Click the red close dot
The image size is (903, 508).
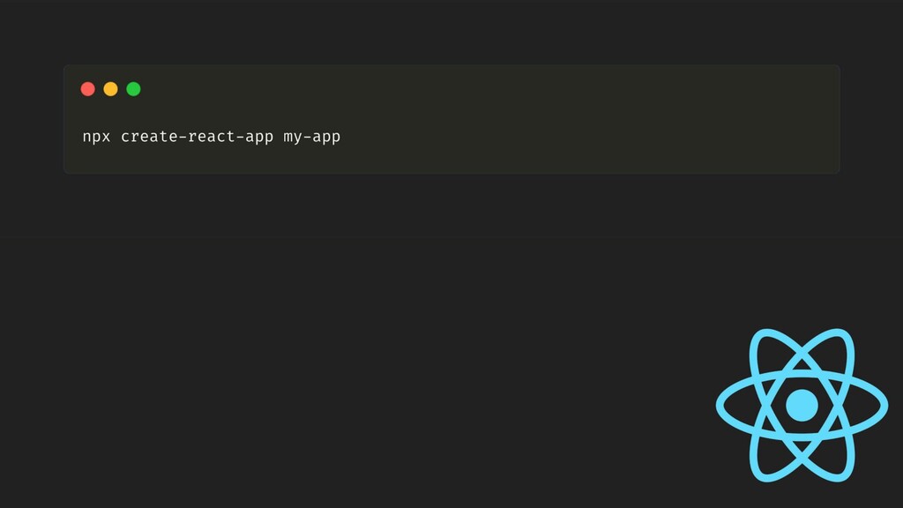88,89
